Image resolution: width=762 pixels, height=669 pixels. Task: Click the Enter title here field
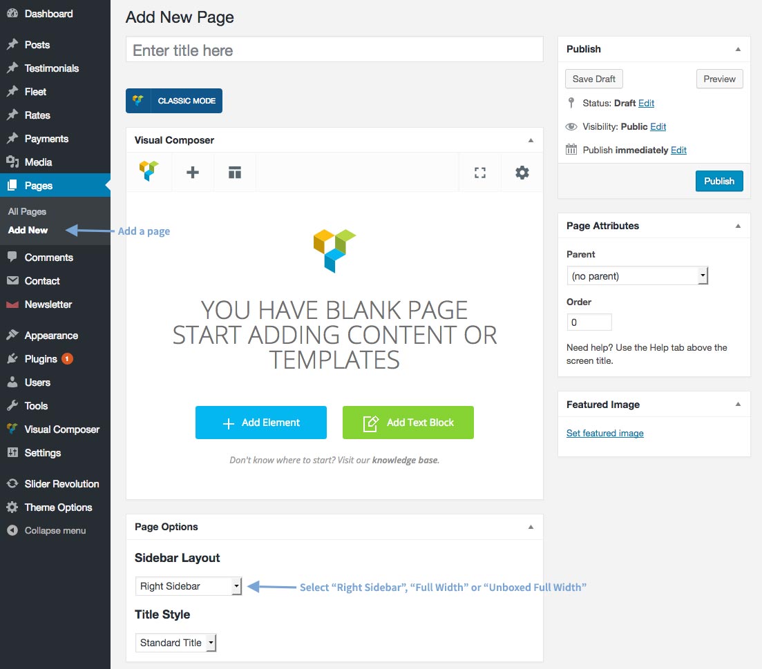(x=334, y=50)
